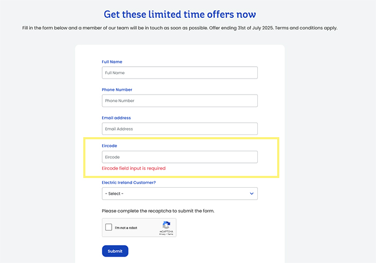Click the red Eircode required error message
The image size is (376, 263).
coord(133,168)
